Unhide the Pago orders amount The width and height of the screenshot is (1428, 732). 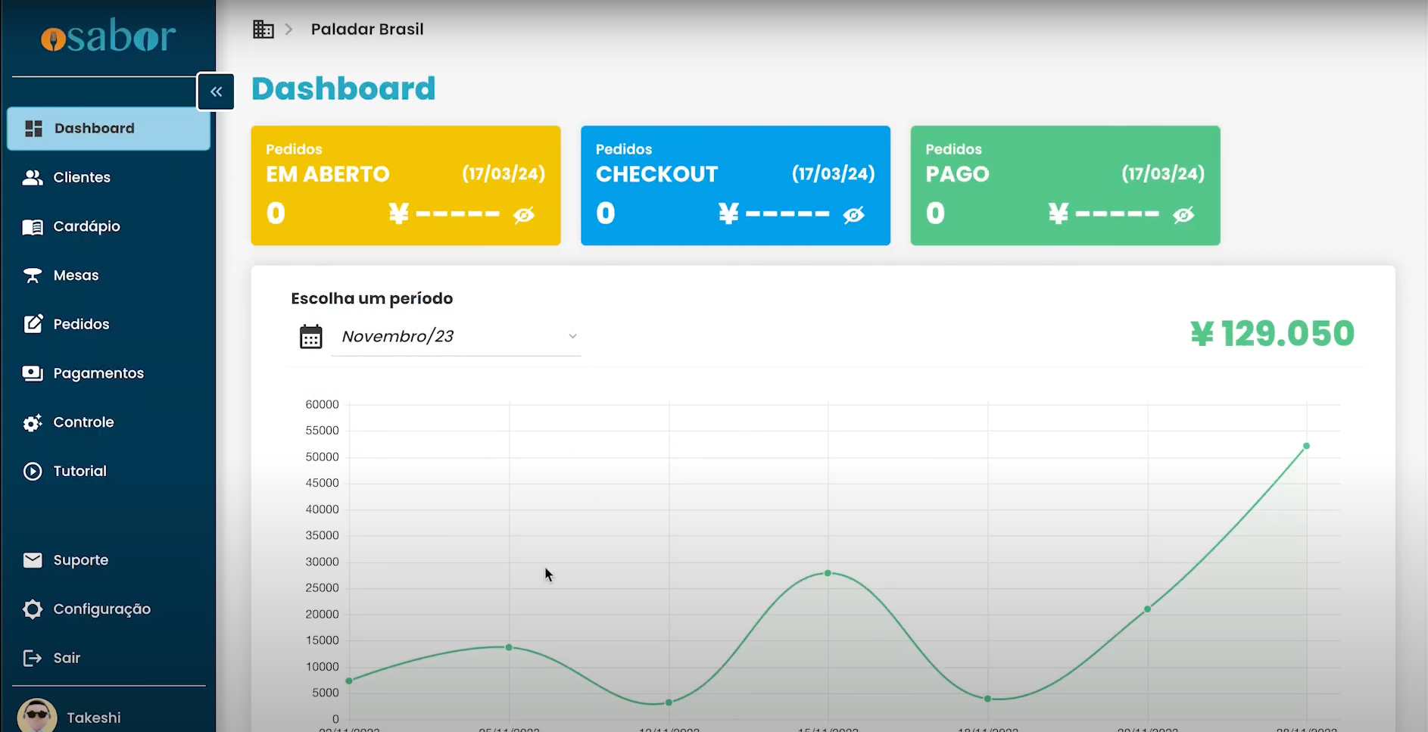pos(1183,215)
